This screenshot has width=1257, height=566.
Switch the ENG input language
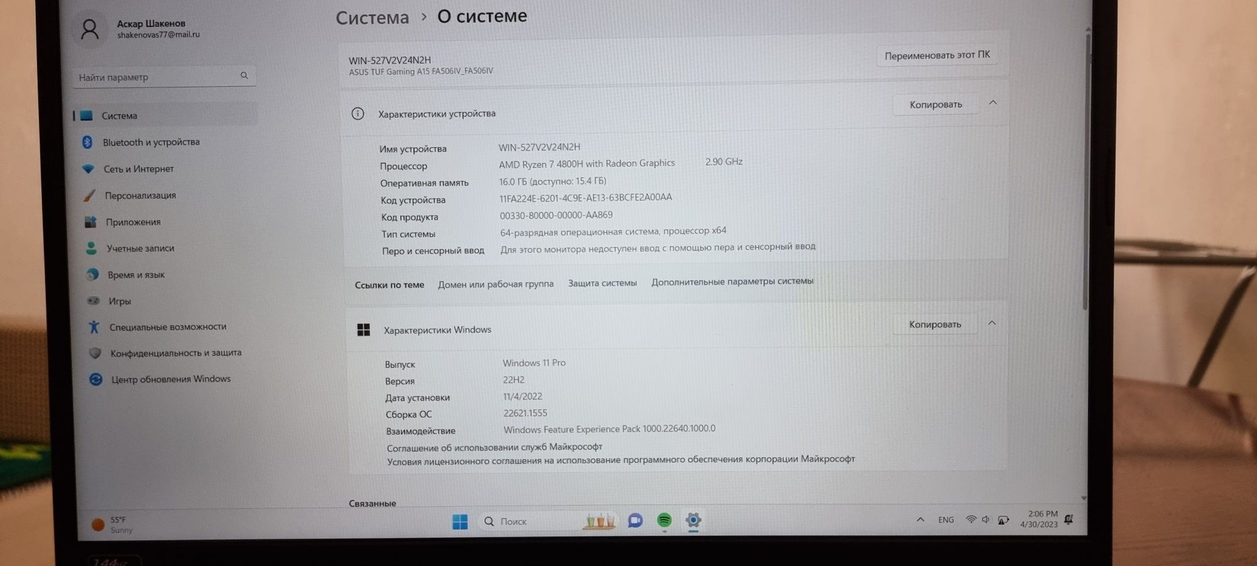[x=946, y=519]
